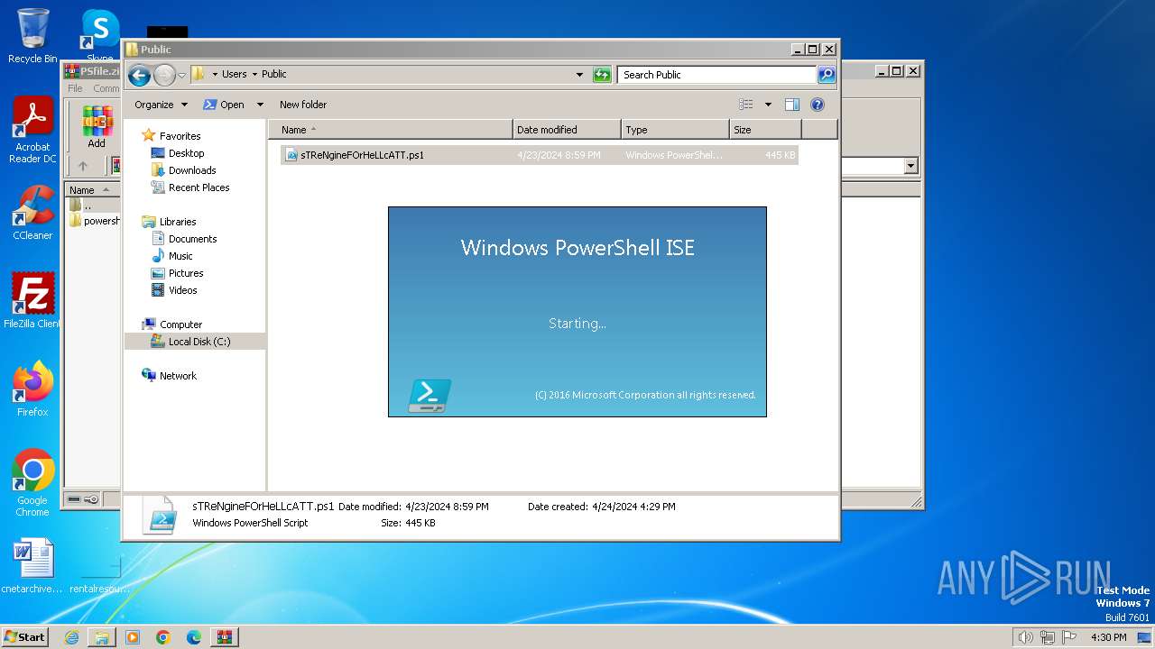Open Internet Explorer from taskbar

pos(71,637)
